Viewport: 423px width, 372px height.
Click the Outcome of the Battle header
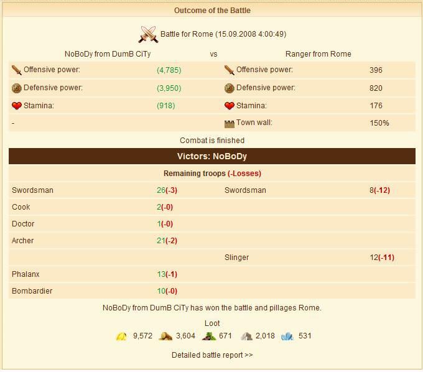[212, 11]
